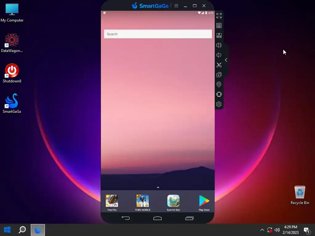The image size is (315, 236).
Task: Decrease volume with the lower speaker icon
Action: 219,55
